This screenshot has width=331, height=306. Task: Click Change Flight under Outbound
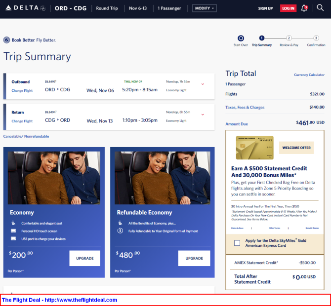[22, 90]
